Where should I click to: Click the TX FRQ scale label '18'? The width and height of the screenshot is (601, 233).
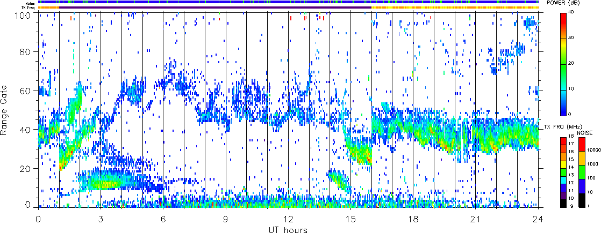click(571, 137)
